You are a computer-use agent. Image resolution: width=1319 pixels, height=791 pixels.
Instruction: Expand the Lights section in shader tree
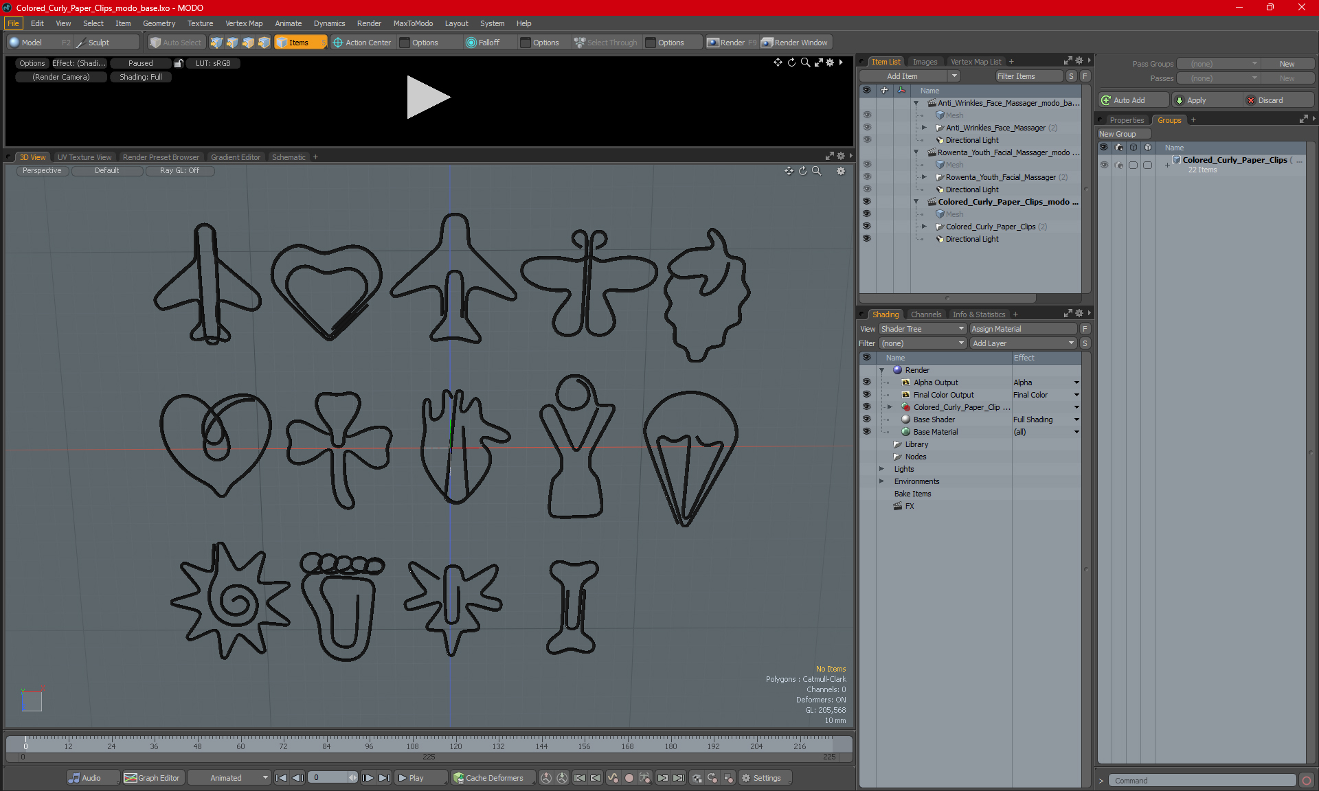pos(883,469)
